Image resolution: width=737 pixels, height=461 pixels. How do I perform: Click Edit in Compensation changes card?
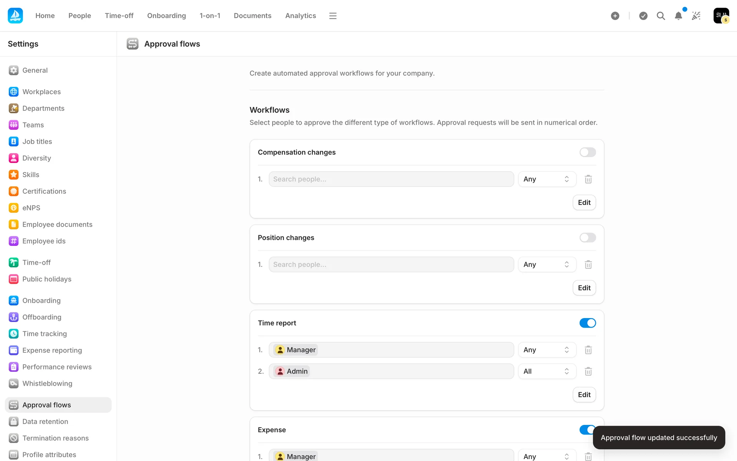pyautogui.click(x=584, y=202)
